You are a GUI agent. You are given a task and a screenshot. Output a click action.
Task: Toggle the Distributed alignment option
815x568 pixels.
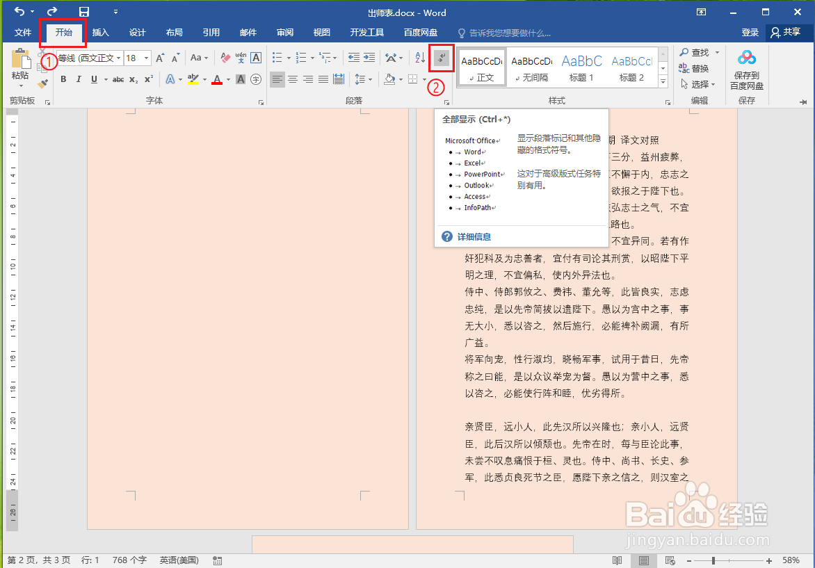[339, 79]
